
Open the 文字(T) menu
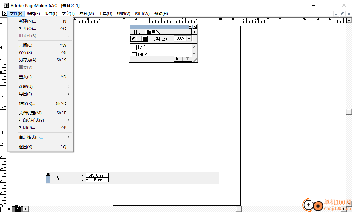tap(68, 14)
